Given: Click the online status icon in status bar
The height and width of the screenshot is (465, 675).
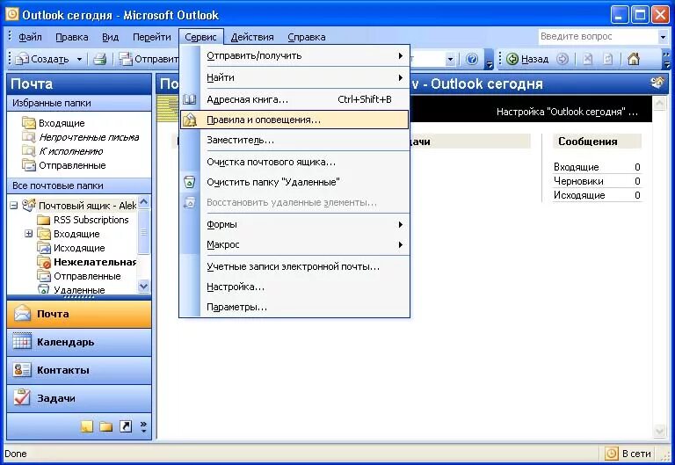Looking at the screenshot, I should point(612,454).
